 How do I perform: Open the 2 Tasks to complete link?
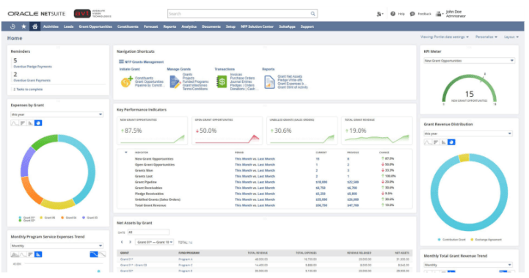(28, 89)
